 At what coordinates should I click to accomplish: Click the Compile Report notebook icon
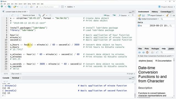tap(51, 15)
